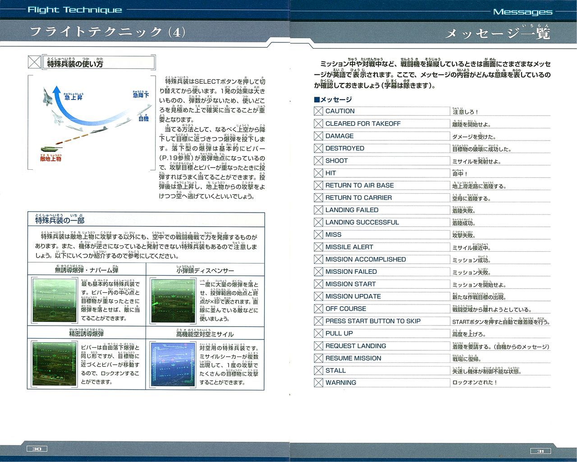The image size is (577, 462).
Task: Select the 無誘導爆弾・ナパーム弾 HUD screenshot
Action: 55,300
